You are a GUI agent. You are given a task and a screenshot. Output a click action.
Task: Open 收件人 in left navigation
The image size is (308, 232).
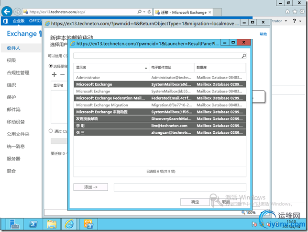[x=13, y=48]
